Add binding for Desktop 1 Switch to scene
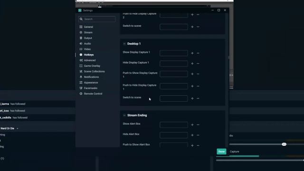 [x=192, y=98]
